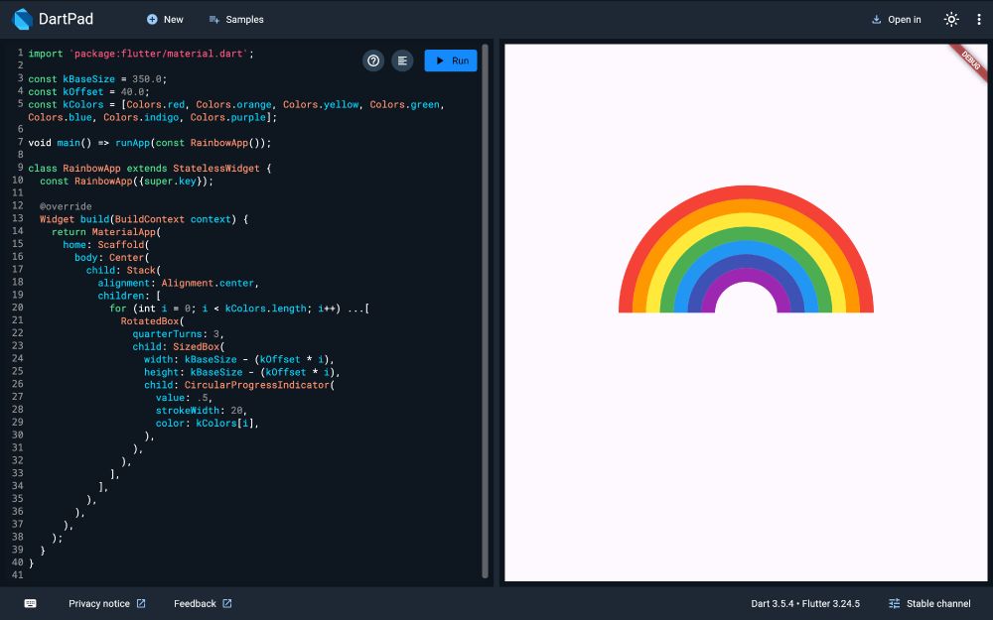Click 'runApp' on line 7

click(x=132, y=143)
